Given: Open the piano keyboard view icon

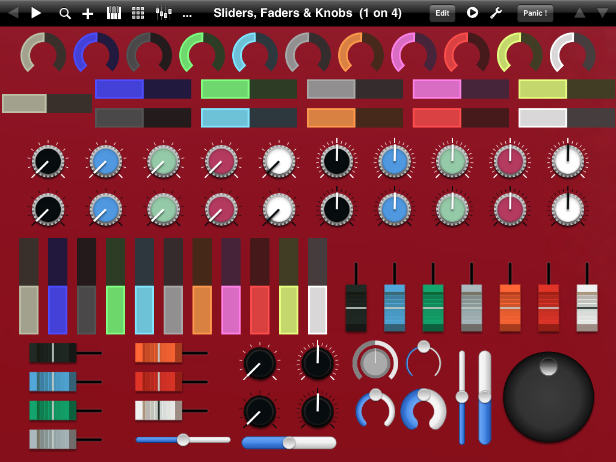Looking at the screenshot, I should [x=113, y=13].
